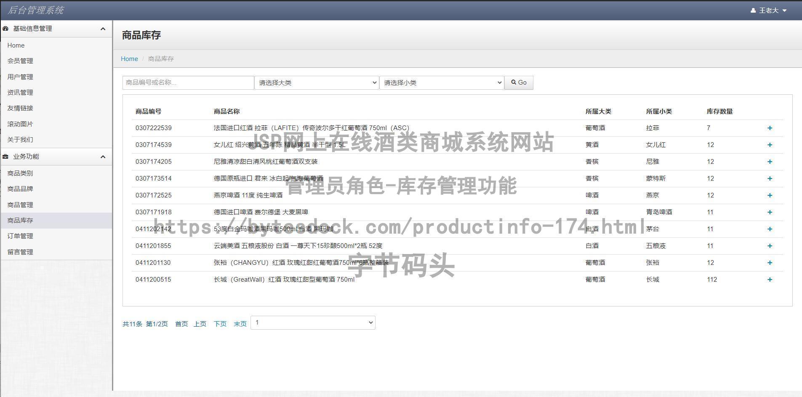
Task: Click product name 燕京啤酒 11度 纯生啤酒
Action: (248, 195)
